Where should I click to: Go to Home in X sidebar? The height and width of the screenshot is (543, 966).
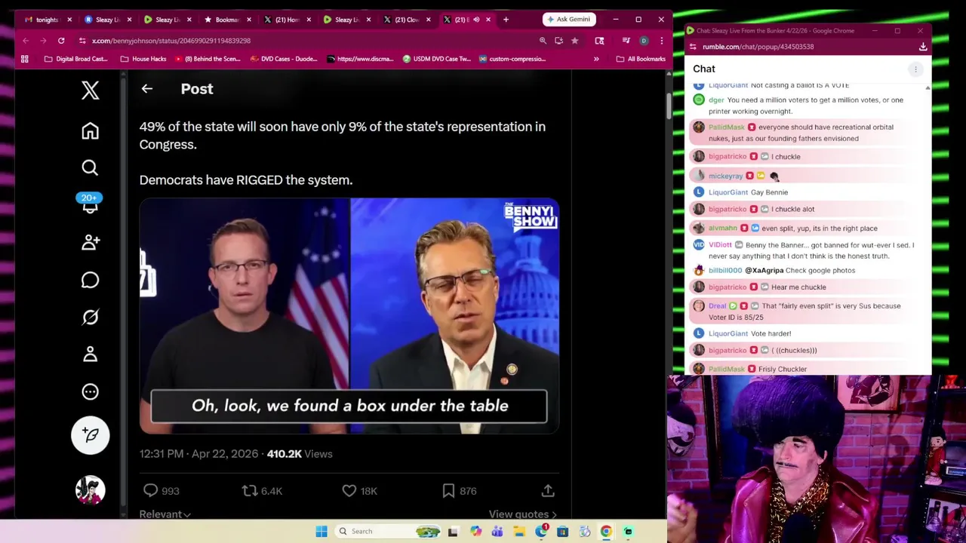[x=90, y=131]
